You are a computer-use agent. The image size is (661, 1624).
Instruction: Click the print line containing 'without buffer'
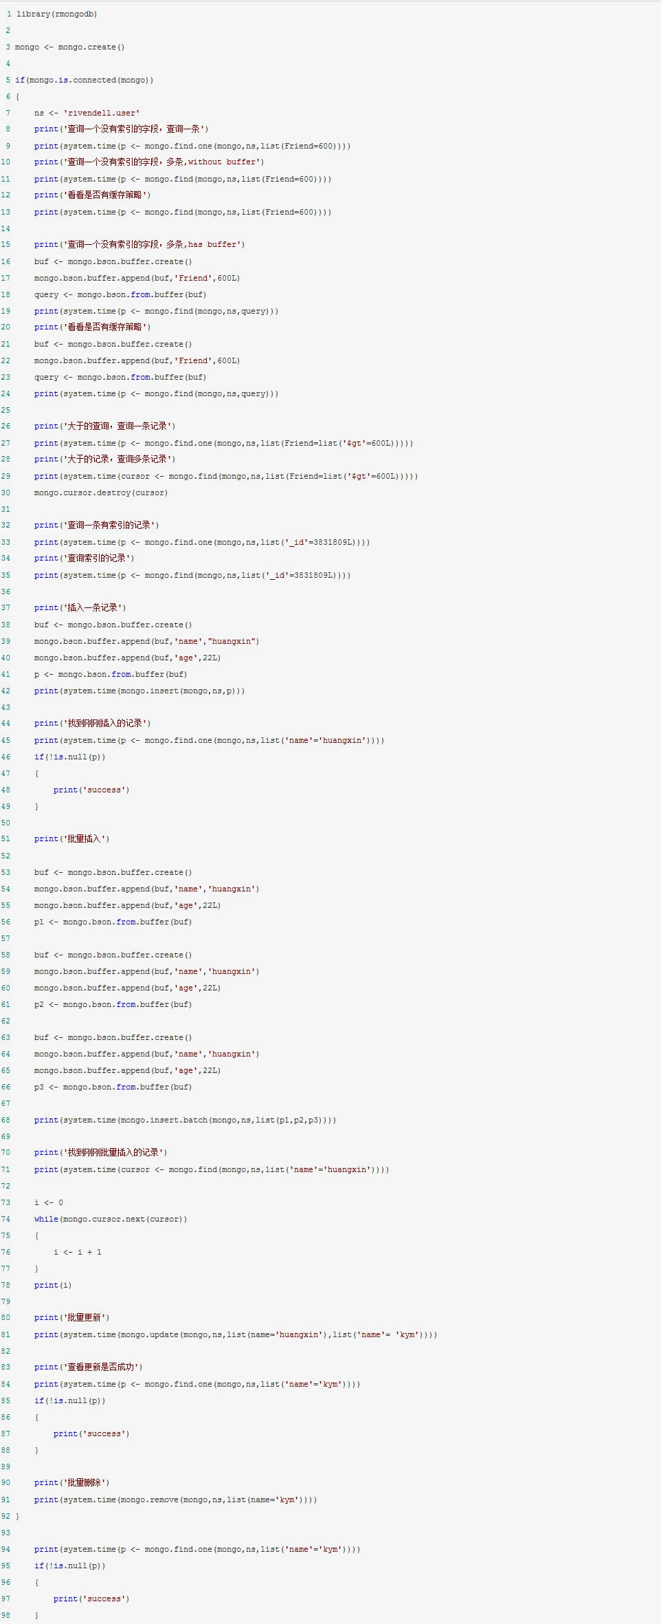[x=149, y=162]
